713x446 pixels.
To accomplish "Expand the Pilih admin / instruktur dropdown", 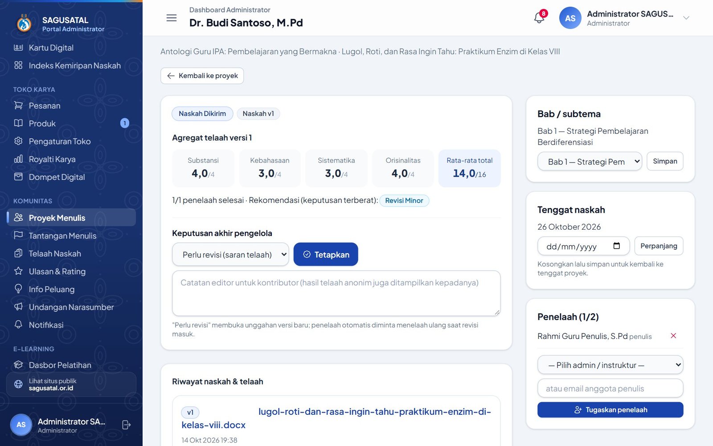I will pos(610,365).
